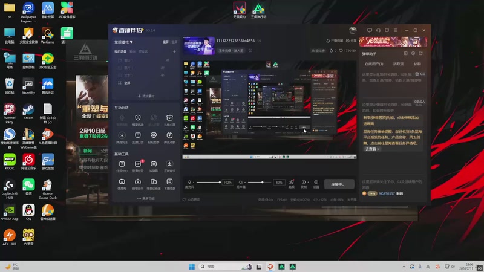
Task: Click the user avatar in title bar
Action: click(353, 30)
